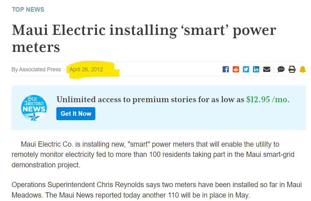Share article on Twitter
The height and width of the screenshot is (201, 311).
[x=246, y=69]
